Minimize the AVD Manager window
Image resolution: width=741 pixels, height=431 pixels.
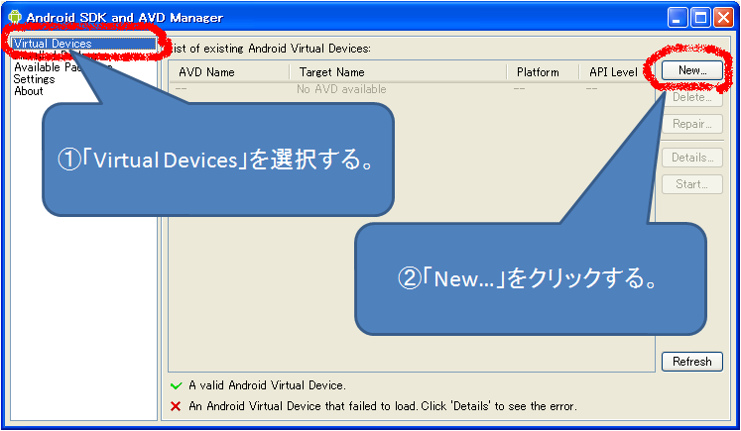tap(678, 18)
